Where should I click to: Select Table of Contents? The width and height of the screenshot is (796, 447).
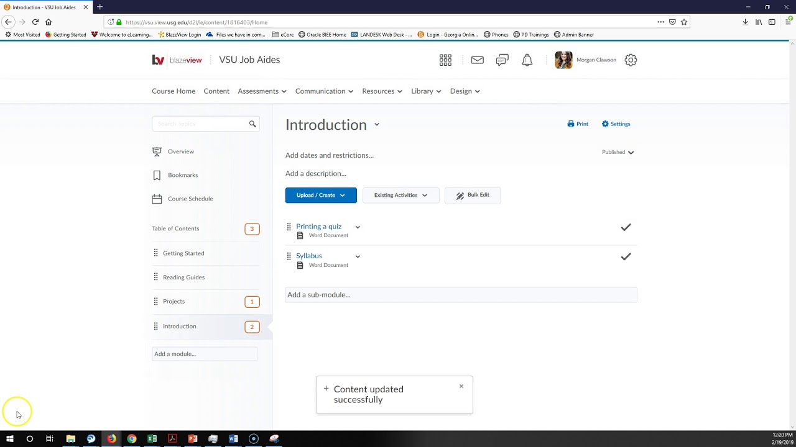175,228
